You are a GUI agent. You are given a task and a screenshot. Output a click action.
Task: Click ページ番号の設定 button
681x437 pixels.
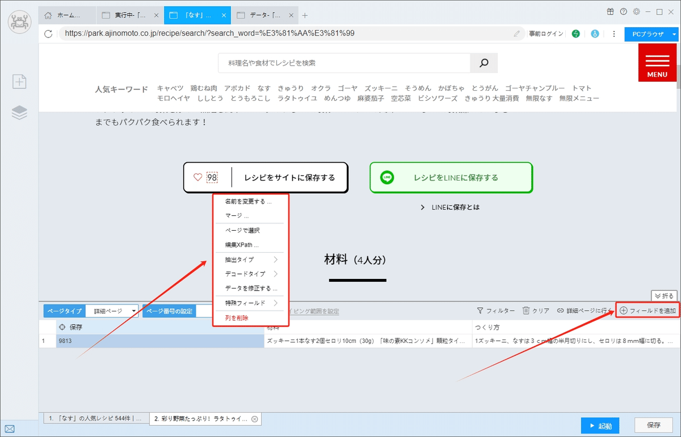[x=170, y=311]
